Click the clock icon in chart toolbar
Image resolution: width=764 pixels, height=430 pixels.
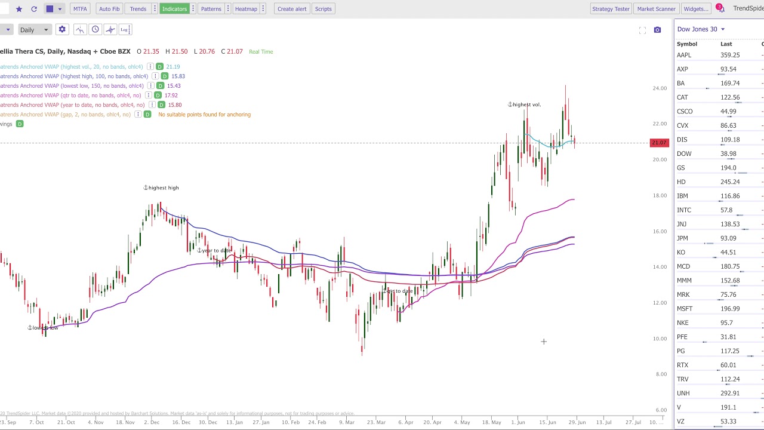click(95, 30)
